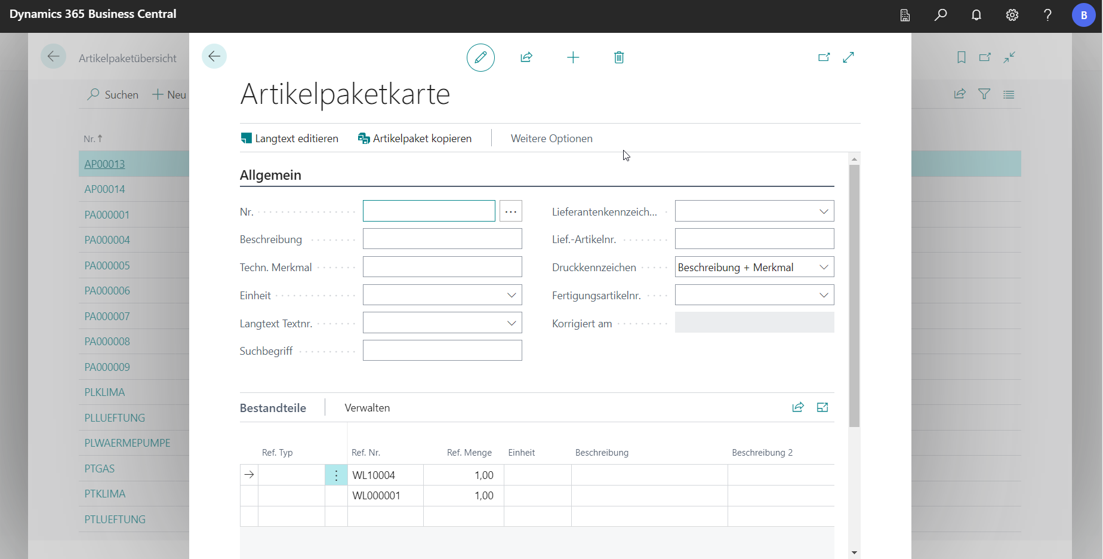Open the search magnifier in top bar
The width and height of the screenshot is (1103, 559).
tap(940, 16)
